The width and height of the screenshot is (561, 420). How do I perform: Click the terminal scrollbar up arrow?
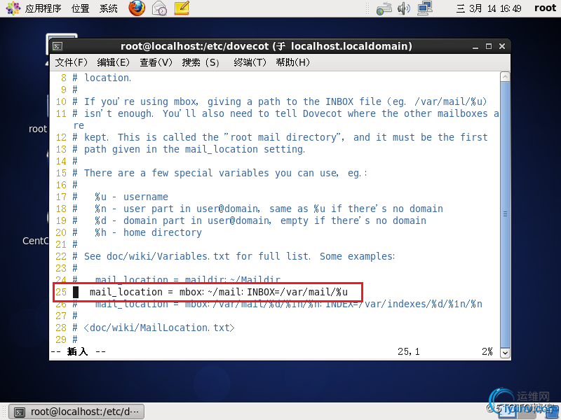[x=505, y=77]
